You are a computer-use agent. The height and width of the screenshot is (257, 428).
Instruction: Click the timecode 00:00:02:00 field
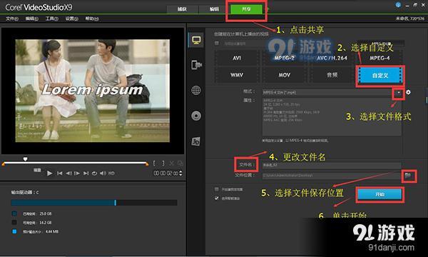[x=166, y=173]
